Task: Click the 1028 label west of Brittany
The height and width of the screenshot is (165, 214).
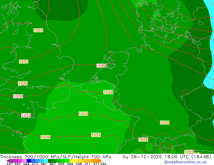Action: pyautogui.click(x=18, y=96)
